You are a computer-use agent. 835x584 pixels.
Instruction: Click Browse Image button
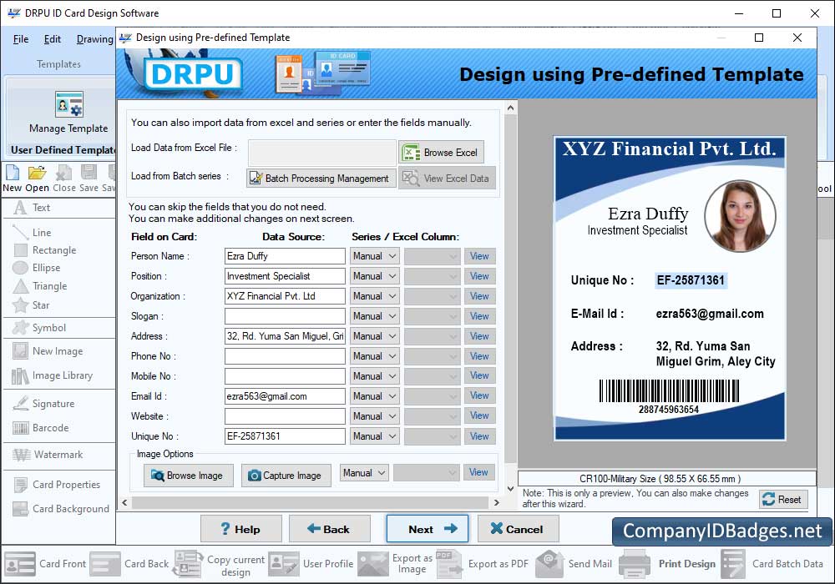(x=189, y=476)
